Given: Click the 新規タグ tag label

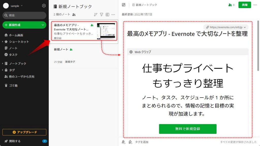Looking at the screenshot, I should (x=70, y=62).
